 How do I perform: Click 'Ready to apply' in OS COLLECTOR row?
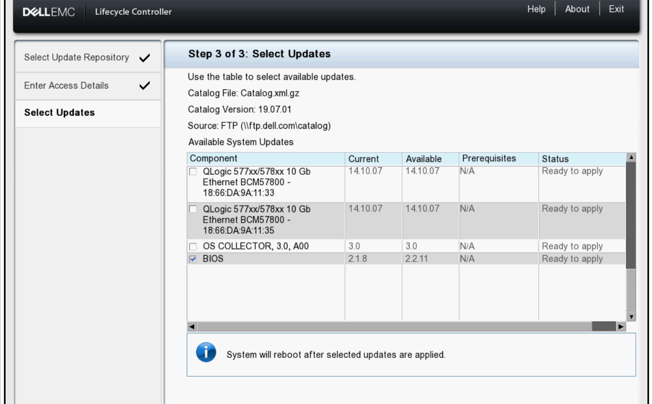(x=572, y=246)
